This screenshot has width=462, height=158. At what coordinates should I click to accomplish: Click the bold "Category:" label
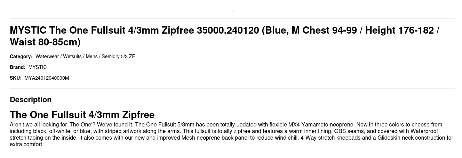tap(21, 56)
